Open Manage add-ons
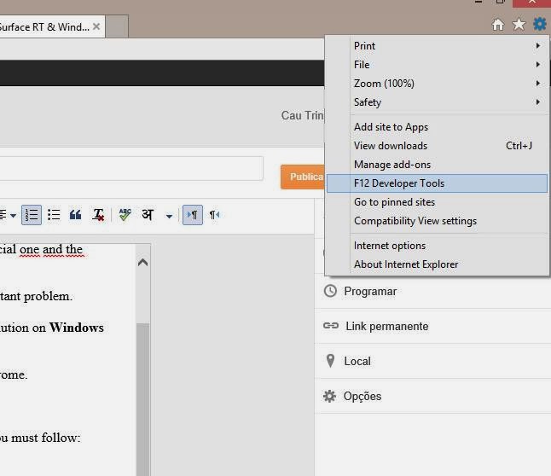551x476 pixels. pos(437,165)
